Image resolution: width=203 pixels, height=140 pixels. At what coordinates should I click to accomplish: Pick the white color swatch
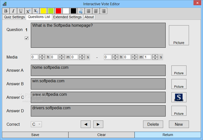66,11
